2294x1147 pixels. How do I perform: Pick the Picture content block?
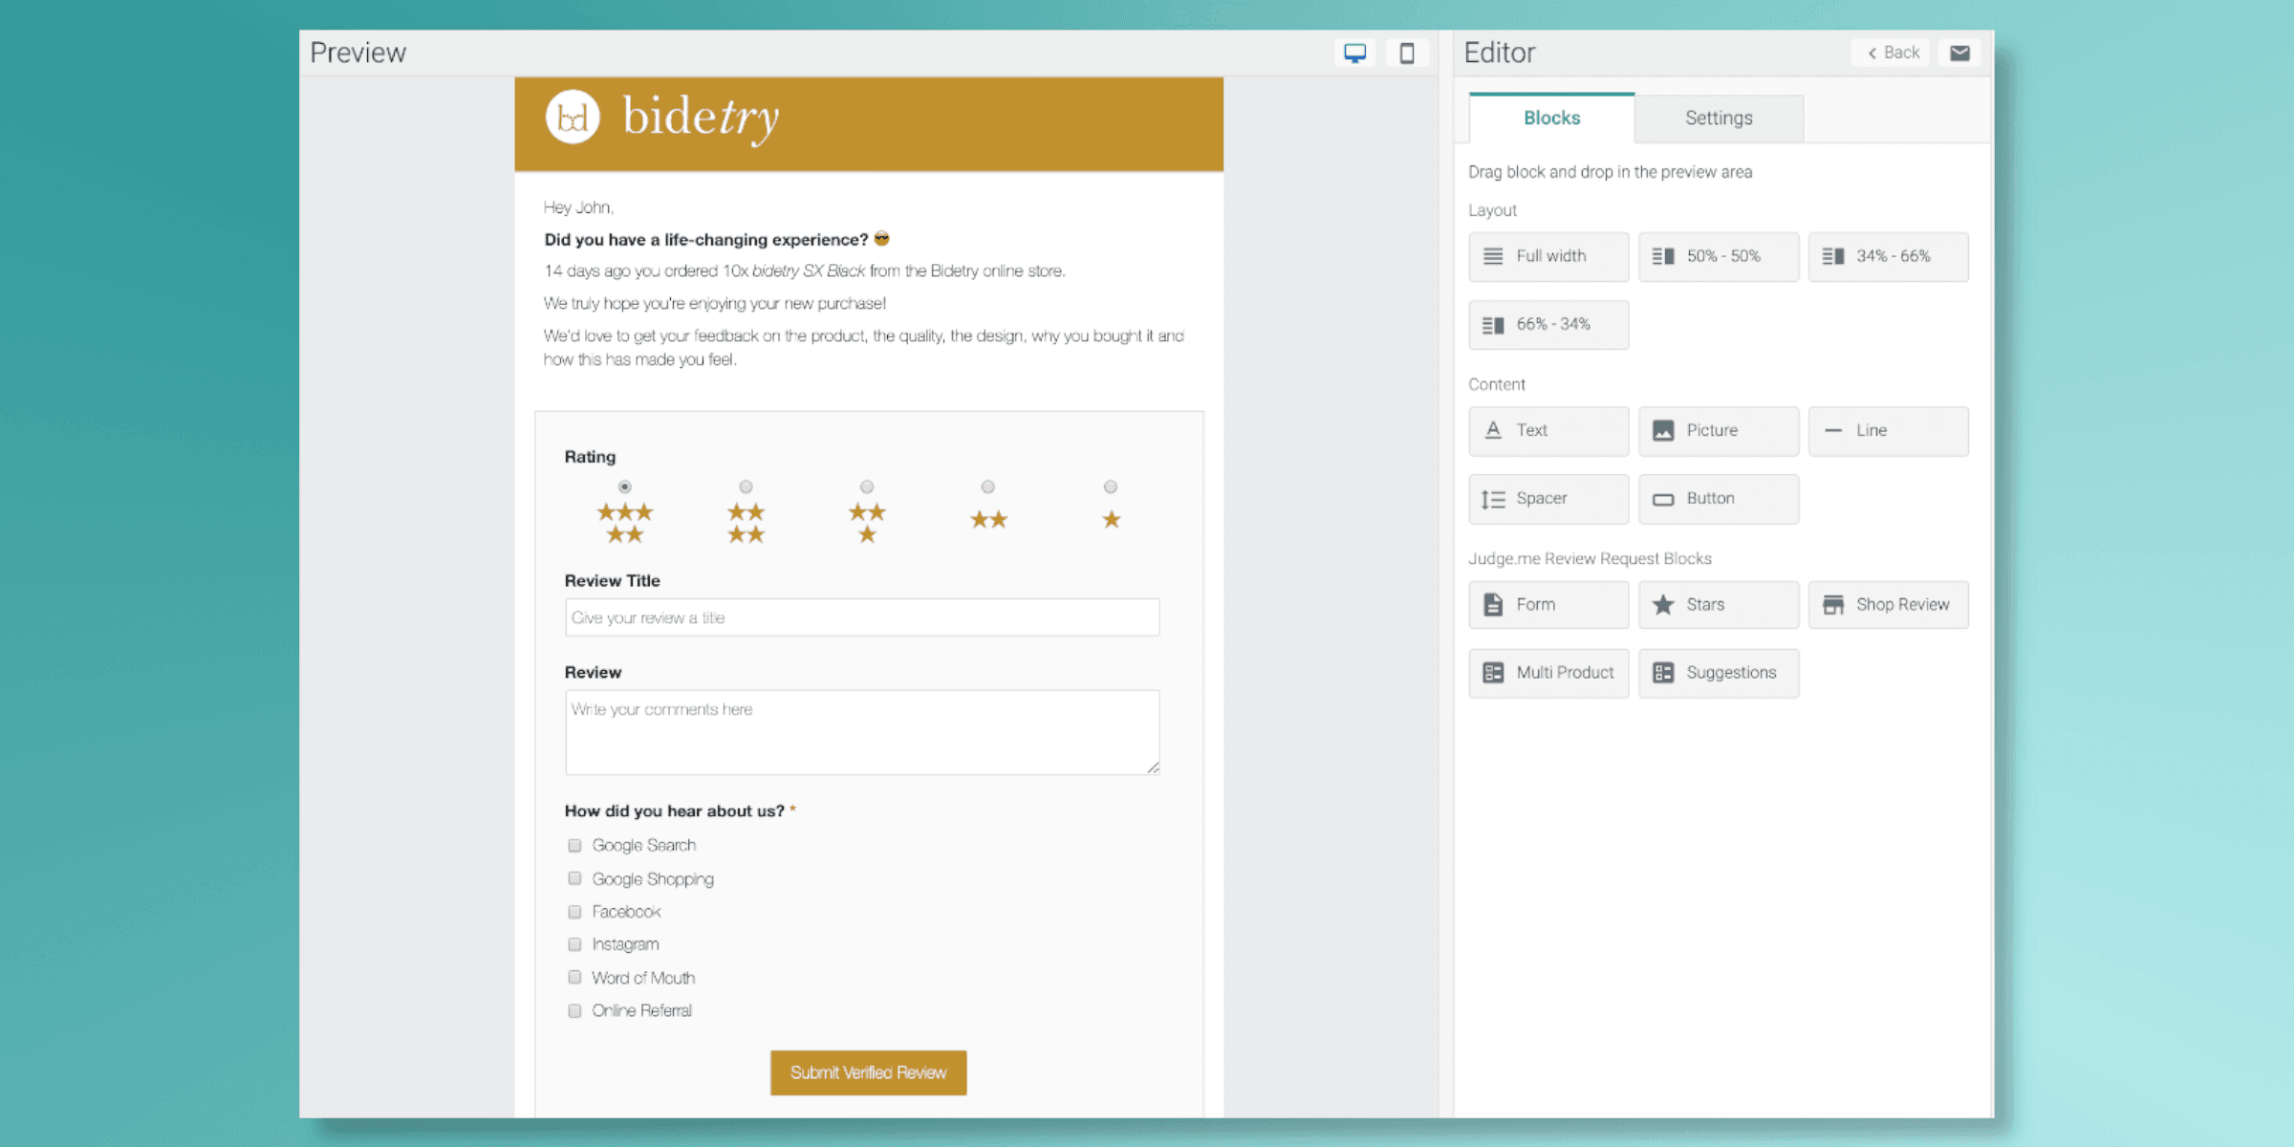coord(1718,431)
